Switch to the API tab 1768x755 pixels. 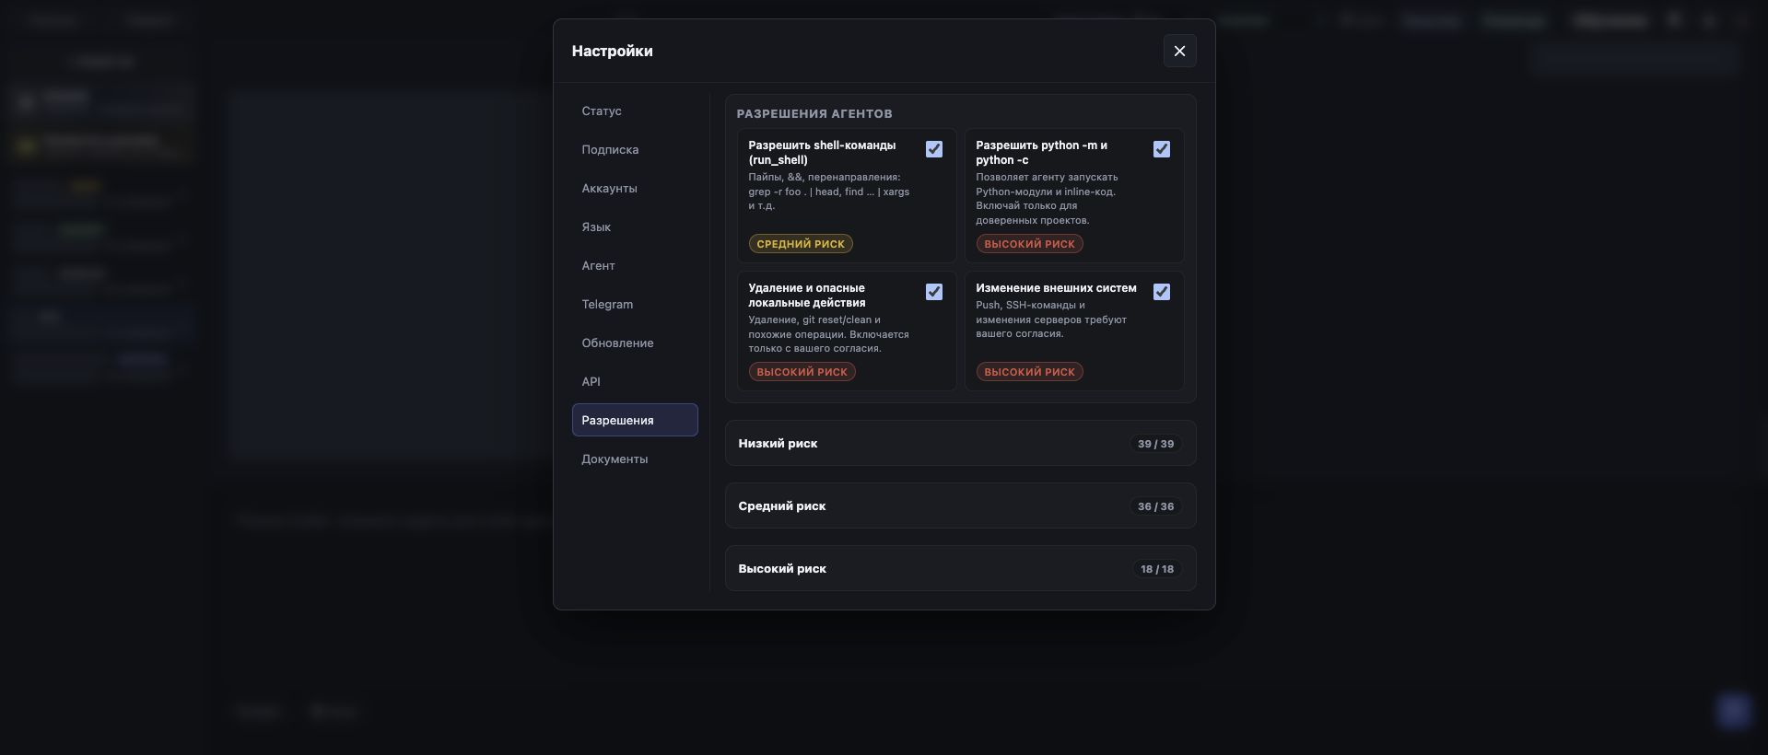(x=635, y=381)
